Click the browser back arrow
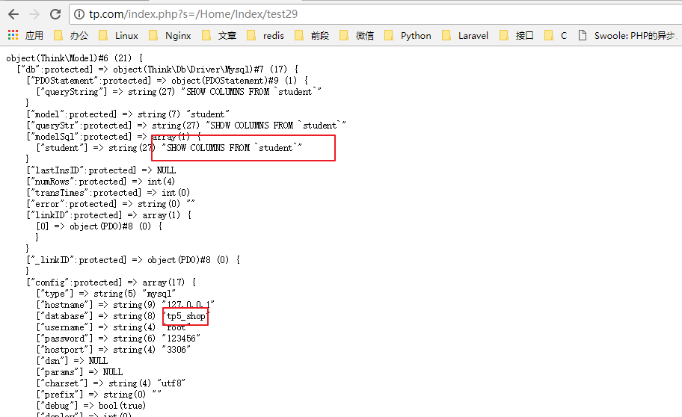The height and width of the screenshot is (417, 682). click(x=13, y=14)
